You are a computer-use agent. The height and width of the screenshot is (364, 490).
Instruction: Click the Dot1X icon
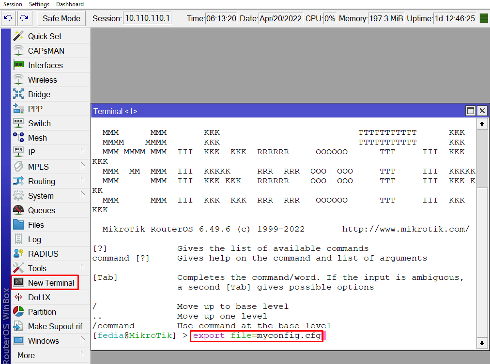18,297
